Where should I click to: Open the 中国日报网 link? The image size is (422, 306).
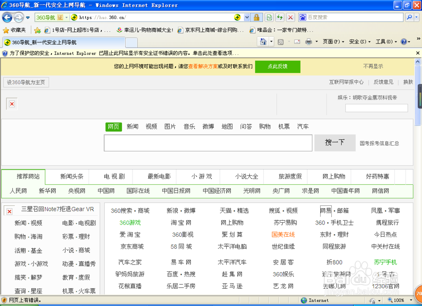[176, 191]
